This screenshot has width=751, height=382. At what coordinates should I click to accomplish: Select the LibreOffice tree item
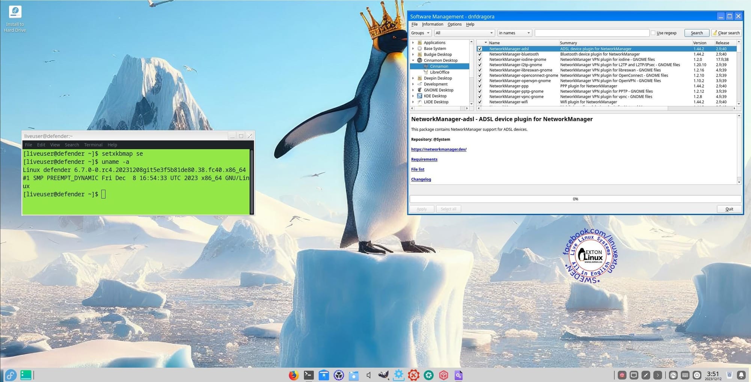(439, 72)
